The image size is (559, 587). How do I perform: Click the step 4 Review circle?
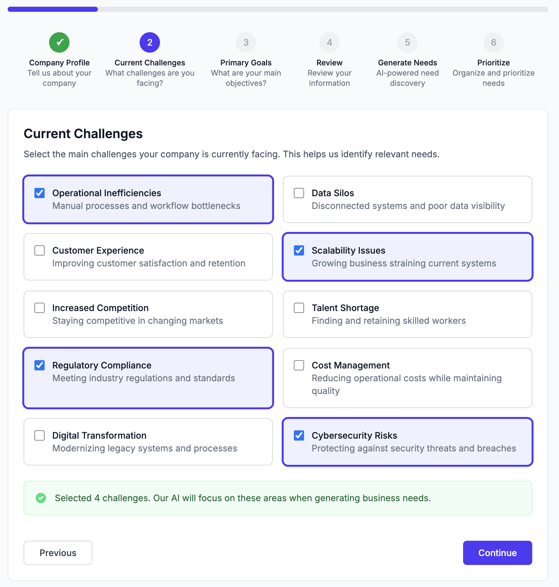pos(329,42)
